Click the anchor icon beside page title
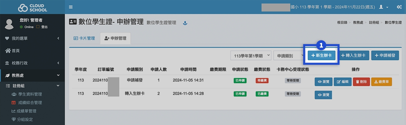Screen dimensions: 406x125 pos(185,23)
